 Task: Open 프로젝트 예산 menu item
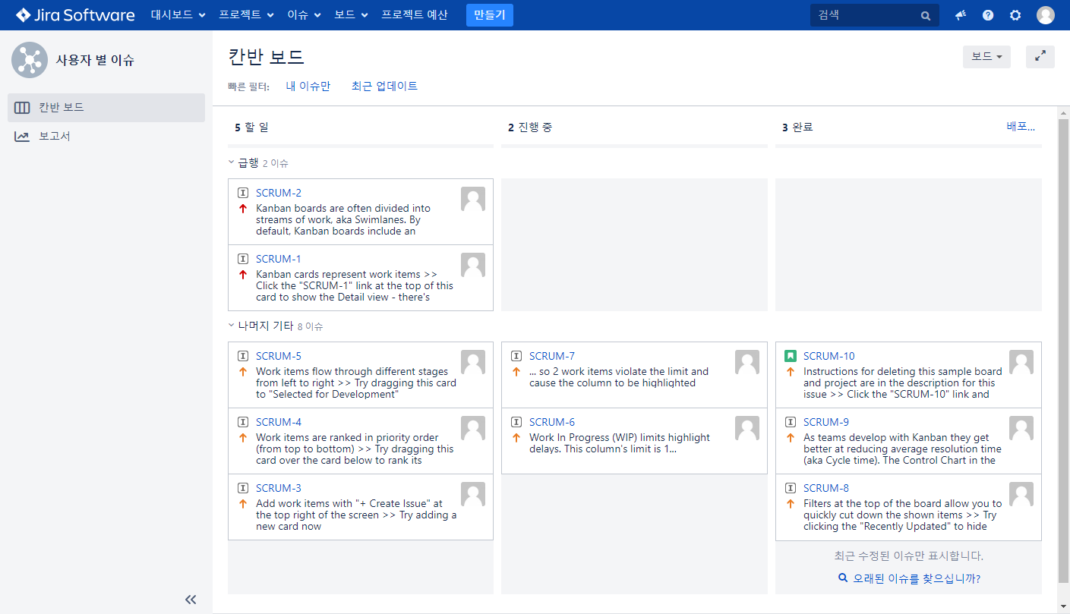(x=415, y=14)
